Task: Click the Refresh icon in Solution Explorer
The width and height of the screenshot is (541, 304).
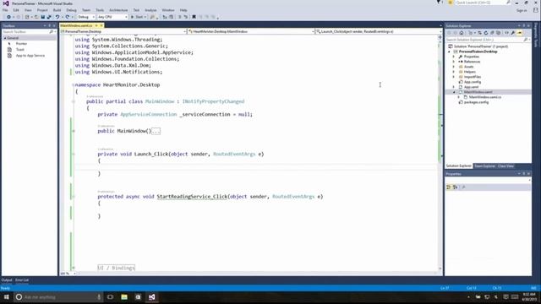Action: 486,33
